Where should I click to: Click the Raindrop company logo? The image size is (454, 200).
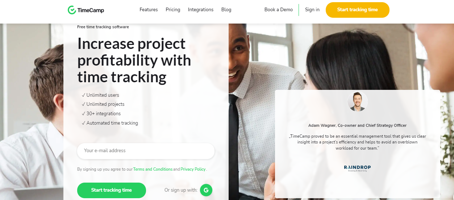click(x=357, y=168)
